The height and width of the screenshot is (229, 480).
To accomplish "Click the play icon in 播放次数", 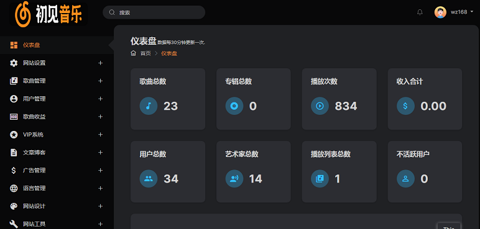I will [x=320, y=106].
